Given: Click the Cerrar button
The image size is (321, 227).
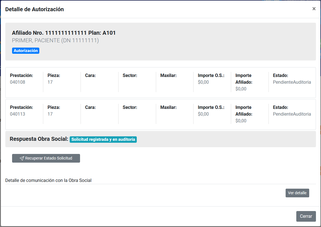Looking at the screenshot, I should point(306,216).
